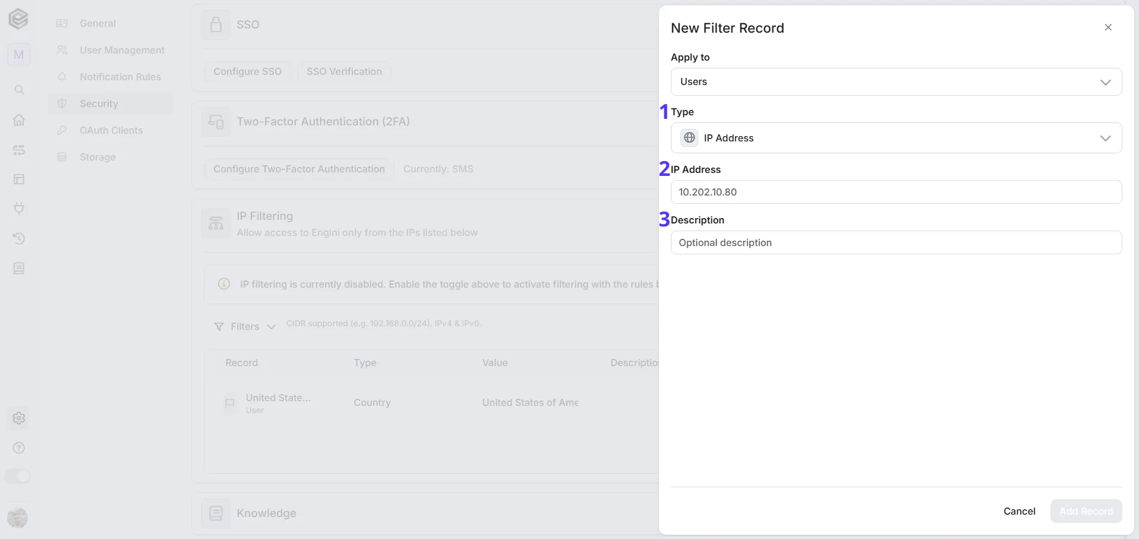Open the home icon in sidebar
1139x539 pixels.
(x=19, y=119)
